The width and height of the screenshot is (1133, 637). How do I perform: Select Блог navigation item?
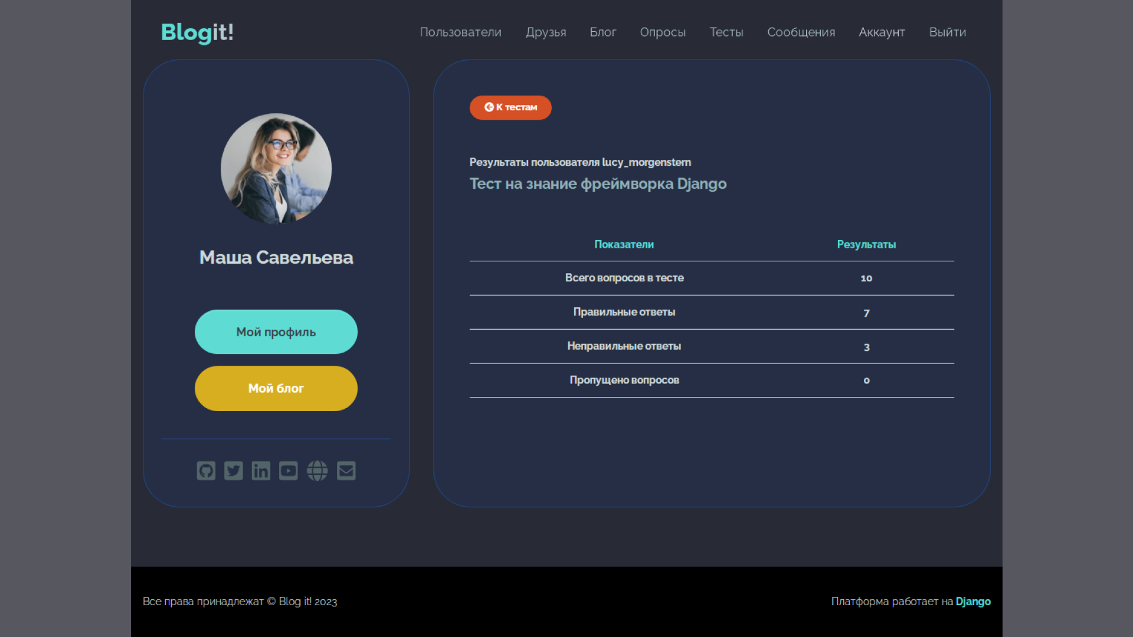[604, 32]
